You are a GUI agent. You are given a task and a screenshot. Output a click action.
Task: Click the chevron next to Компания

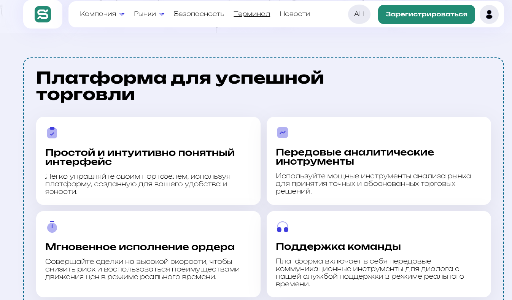coord(122,14)
